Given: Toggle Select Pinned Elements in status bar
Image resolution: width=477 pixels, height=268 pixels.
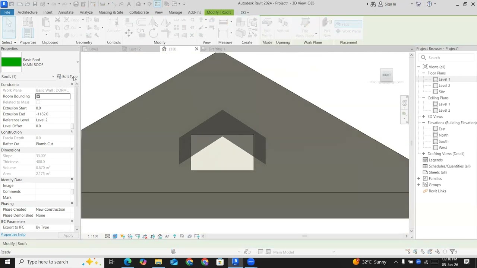Looking at the screenshot, I should pyautogui.click(x=423, y=252).
